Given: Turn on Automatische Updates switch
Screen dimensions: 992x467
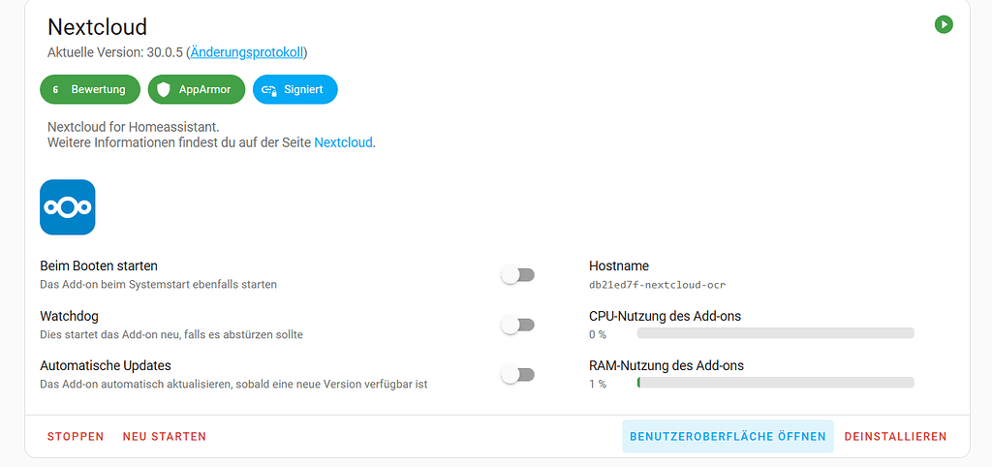Looking at the screenshot, I should tap(518, 375).
